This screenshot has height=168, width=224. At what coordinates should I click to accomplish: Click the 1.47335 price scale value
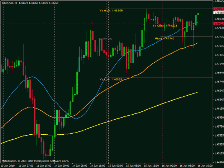tap(219, 55)
